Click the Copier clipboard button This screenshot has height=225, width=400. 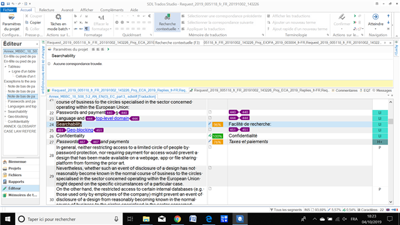tap(33, 22)
